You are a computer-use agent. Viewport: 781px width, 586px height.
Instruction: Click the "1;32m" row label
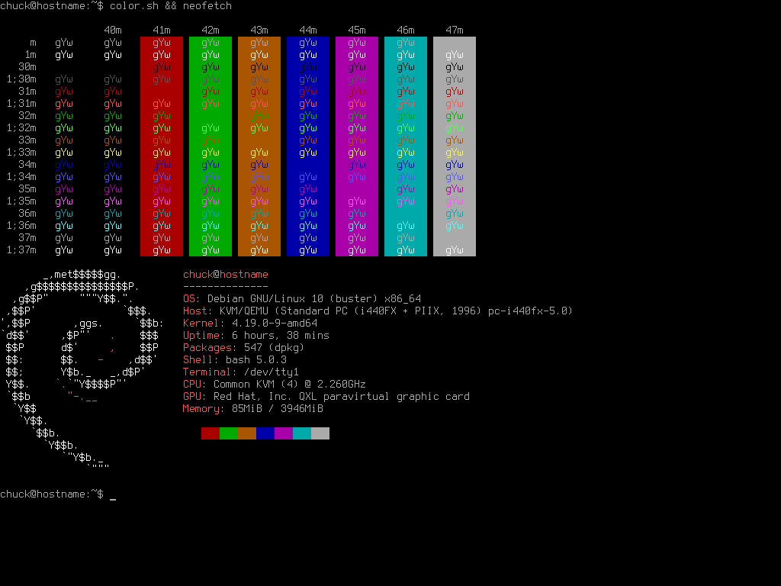[x=21, y=128]
